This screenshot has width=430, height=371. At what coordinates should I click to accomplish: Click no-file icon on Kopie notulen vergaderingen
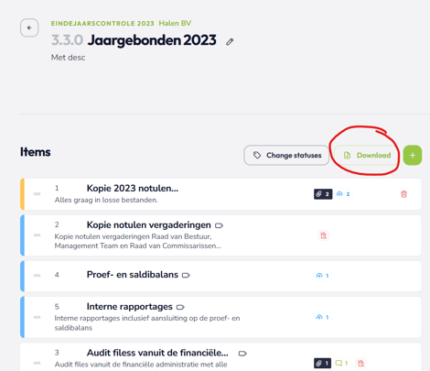click(x=324, y=235)
